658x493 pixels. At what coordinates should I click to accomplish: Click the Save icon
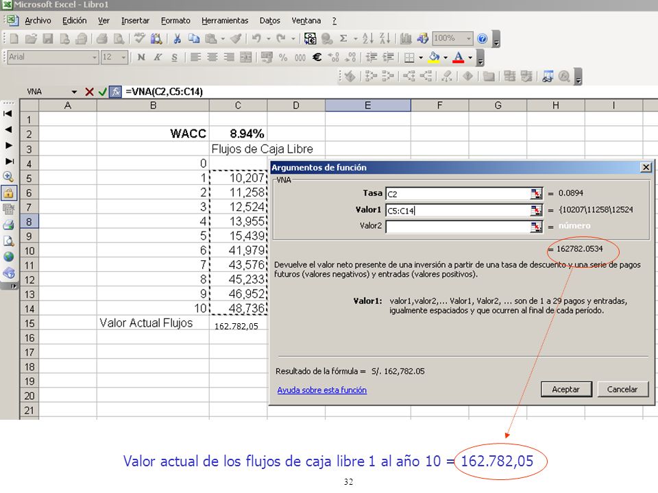point(48,38)
